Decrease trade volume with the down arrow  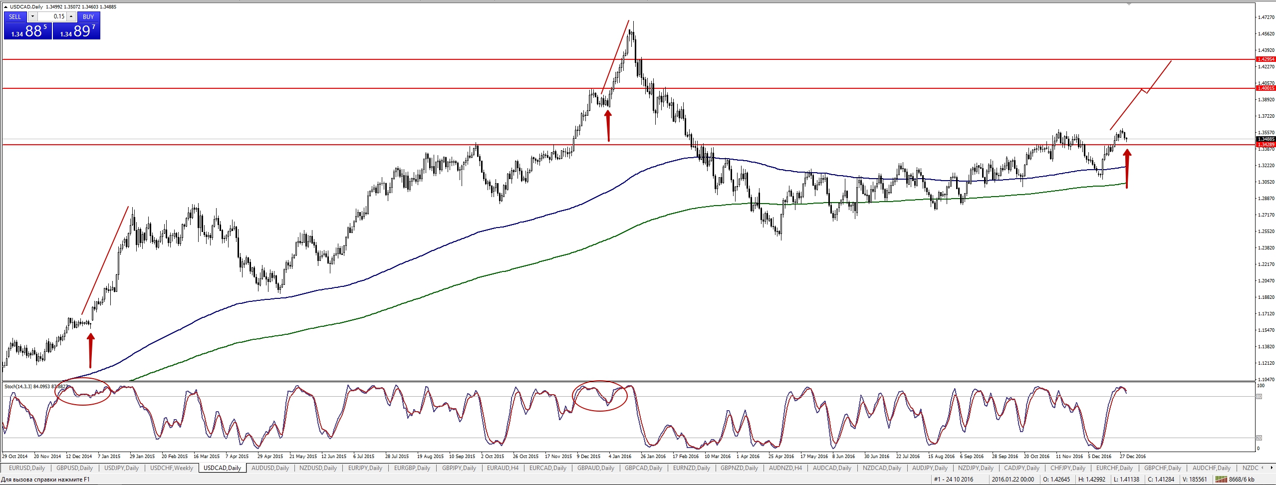pos(32,16)
